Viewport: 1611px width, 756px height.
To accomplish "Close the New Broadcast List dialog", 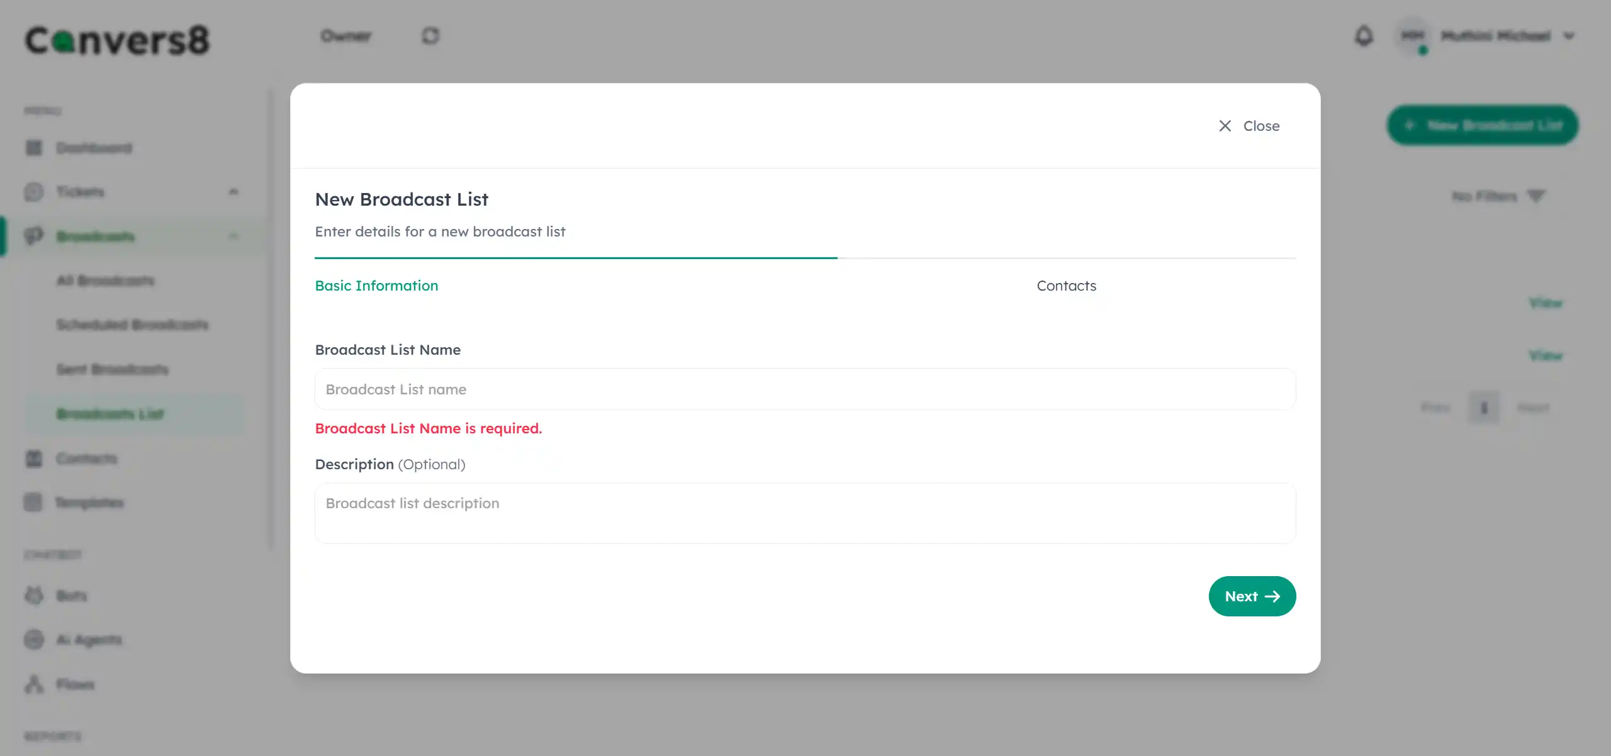I will 1249,126.
